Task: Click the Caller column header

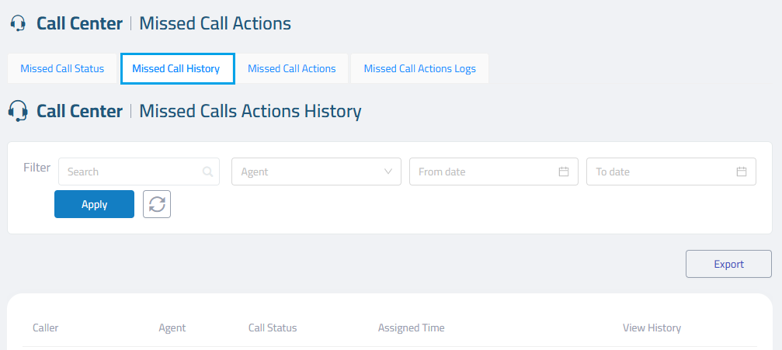Action: point(46,327)
